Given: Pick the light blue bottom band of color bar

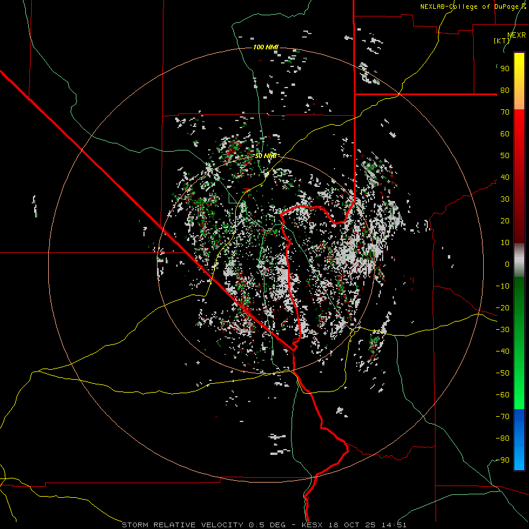Looking at the screenshot, I should [x=519, y=460].
